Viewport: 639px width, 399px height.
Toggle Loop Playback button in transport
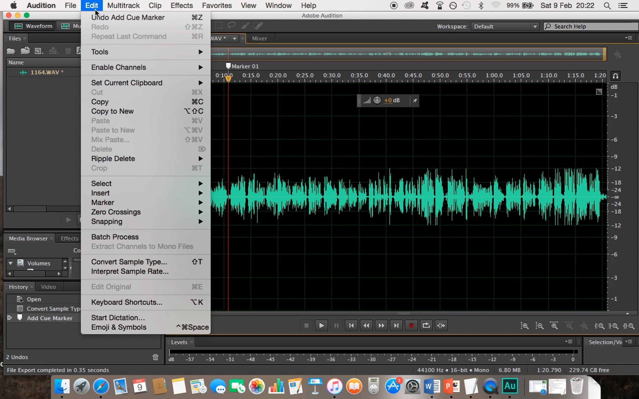(x=426, y=325)
